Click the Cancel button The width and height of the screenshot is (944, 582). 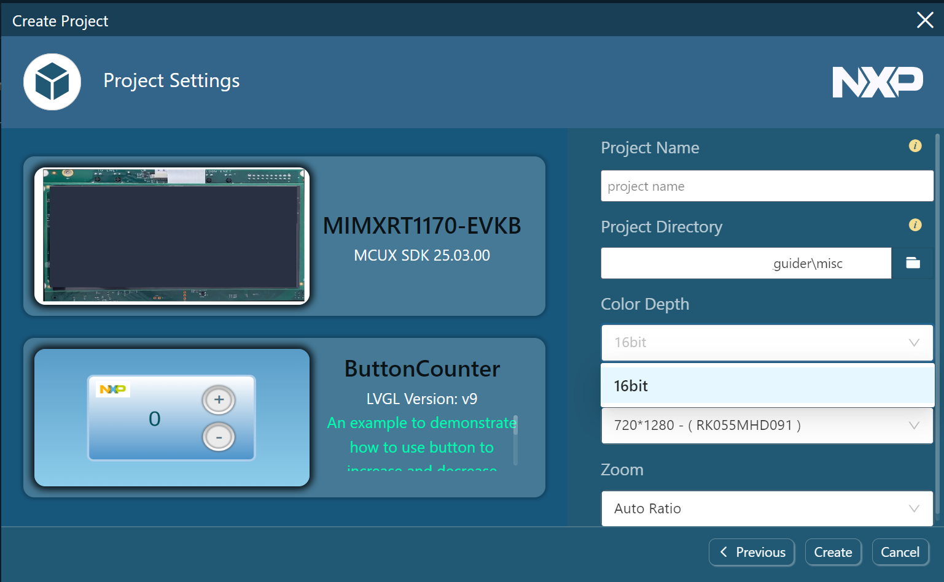[x=900, y=552]
